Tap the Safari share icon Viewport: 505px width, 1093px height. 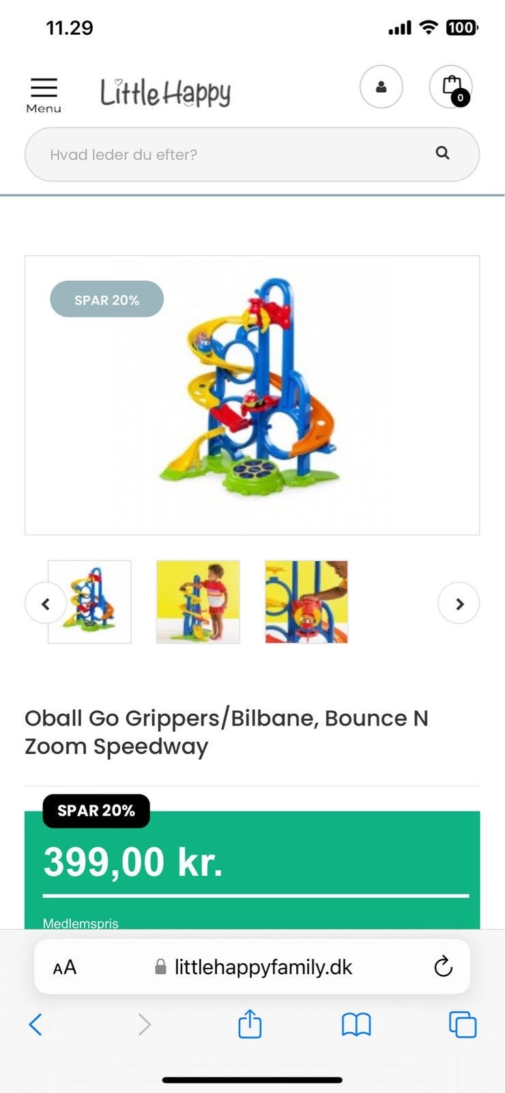pyautogui.click(x=250, y=1024)
